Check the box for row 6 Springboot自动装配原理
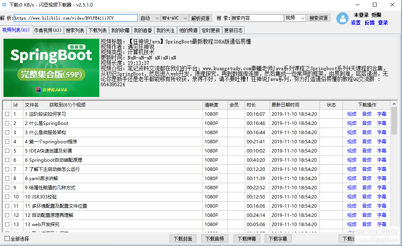Image resolution: width=402 pixels, height=246 pixels. (7, 160)
